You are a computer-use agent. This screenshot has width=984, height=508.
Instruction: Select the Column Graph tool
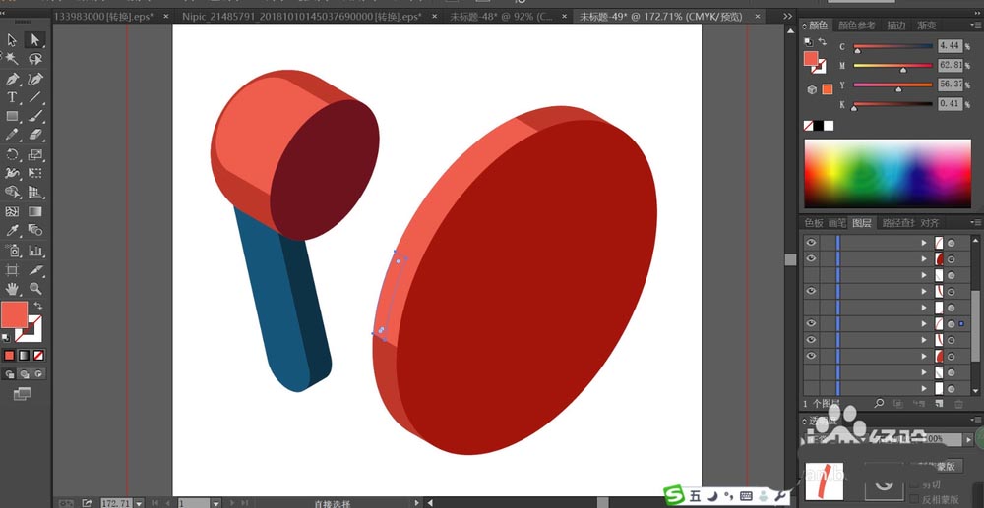[35, 251]
